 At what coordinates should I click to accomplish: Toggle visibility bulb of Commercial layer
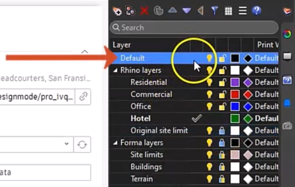coord(209,94)
